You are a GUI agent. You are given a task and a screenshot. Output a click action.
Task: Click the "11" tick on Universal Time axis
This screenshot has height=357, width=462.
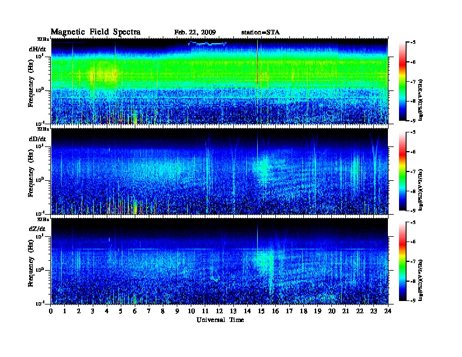(205, 311)
